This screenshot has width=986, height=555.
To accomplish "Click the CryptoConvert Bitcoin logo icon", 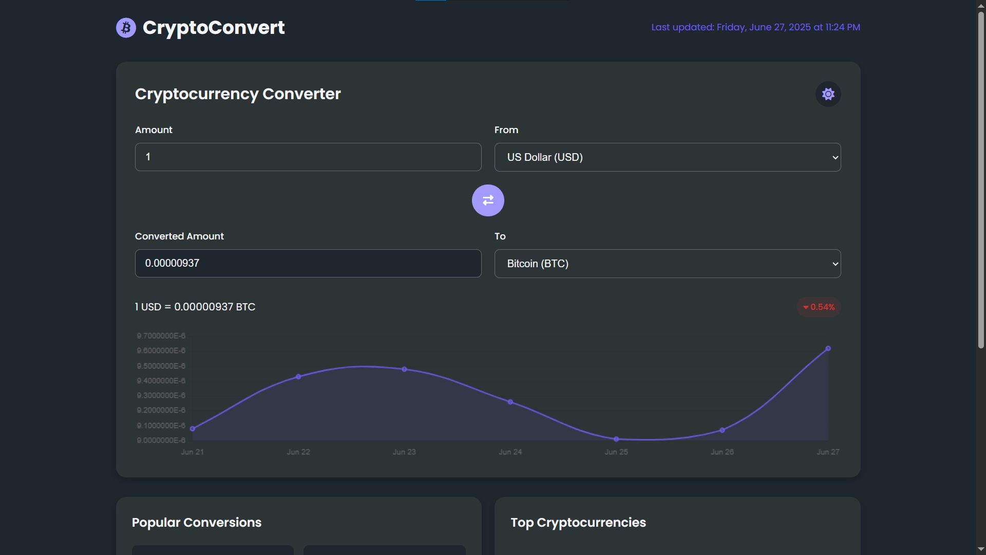I will click(x=126, y=28).
